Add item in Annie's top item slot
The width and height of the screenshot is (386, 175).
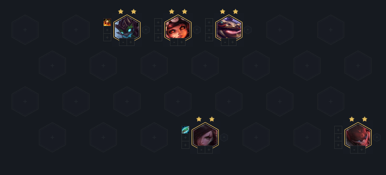coord(158,22)
